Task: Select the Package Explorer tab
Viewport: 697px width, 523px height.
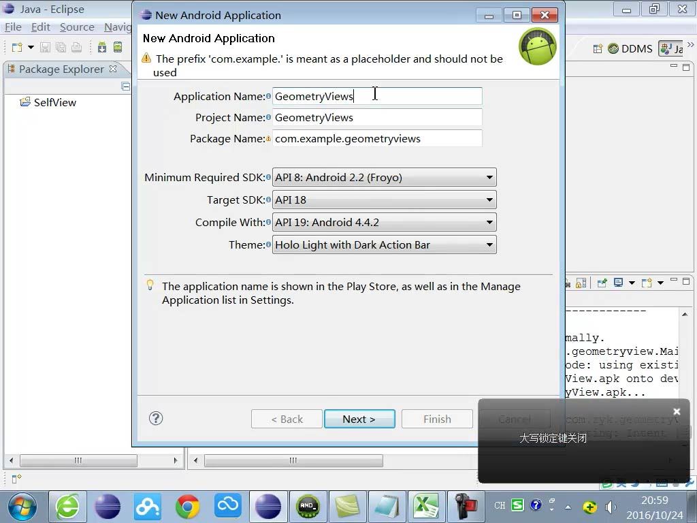Action: (61, 69)
